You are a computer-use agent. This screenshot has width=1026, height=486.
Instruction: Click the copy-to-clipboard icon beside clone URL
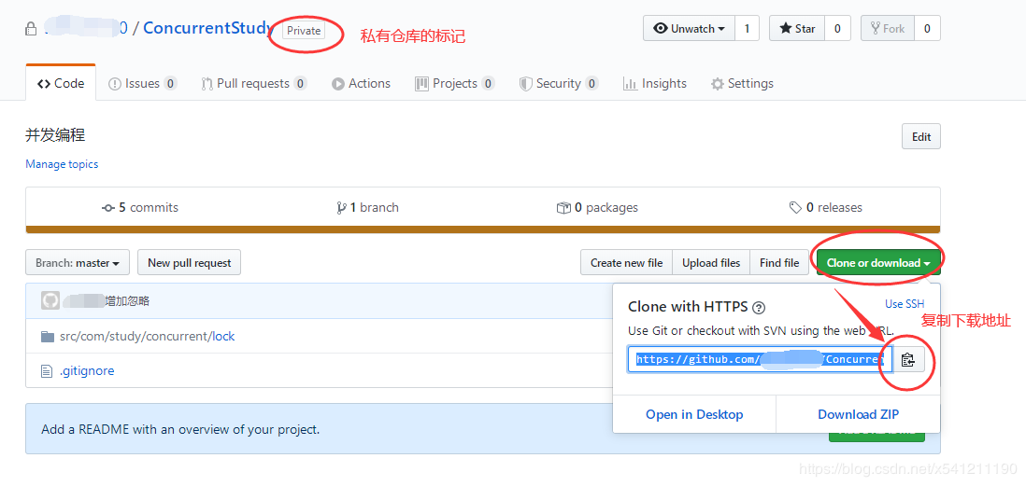coord(907,359)
